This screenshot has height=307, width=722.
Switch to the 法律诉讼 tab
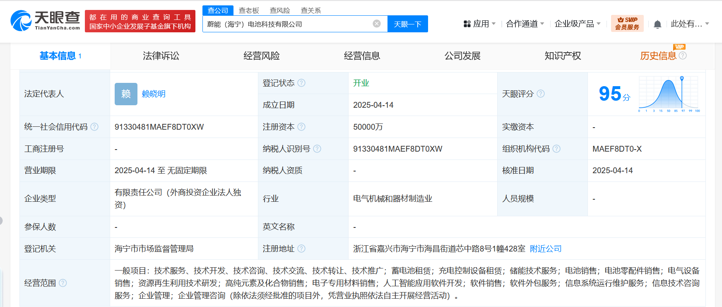161,56
